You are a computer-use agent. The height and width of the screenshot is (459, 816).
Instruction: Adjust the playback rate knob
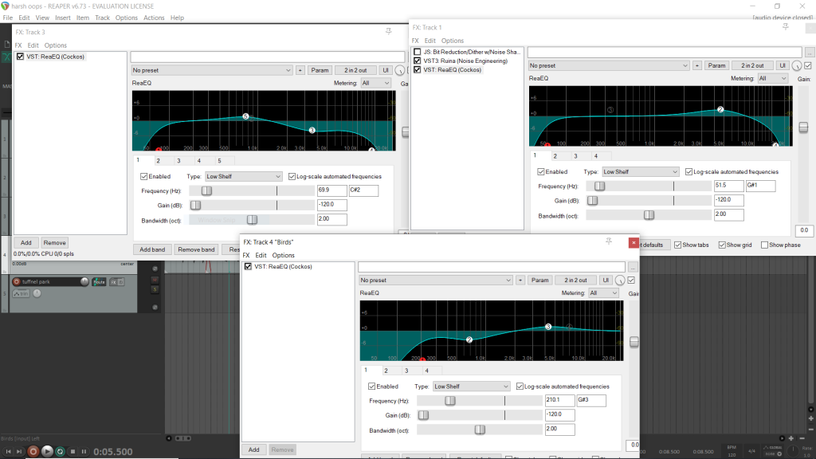click(x=793, y=451)
